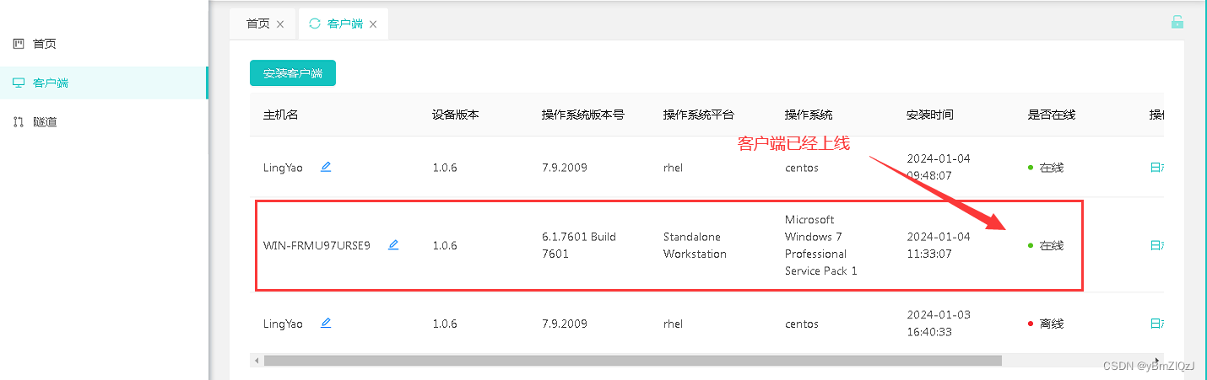Select the 客户端 tab
Viewport: 1207px width, 380px height.
coord(344,24)
